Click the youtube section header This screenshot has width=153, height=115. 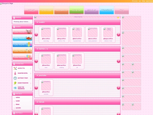click(77, 76)
